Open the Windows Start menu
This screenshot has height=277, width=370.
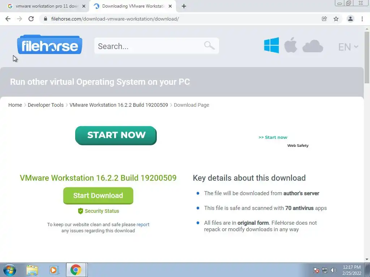tap(10, 270)
